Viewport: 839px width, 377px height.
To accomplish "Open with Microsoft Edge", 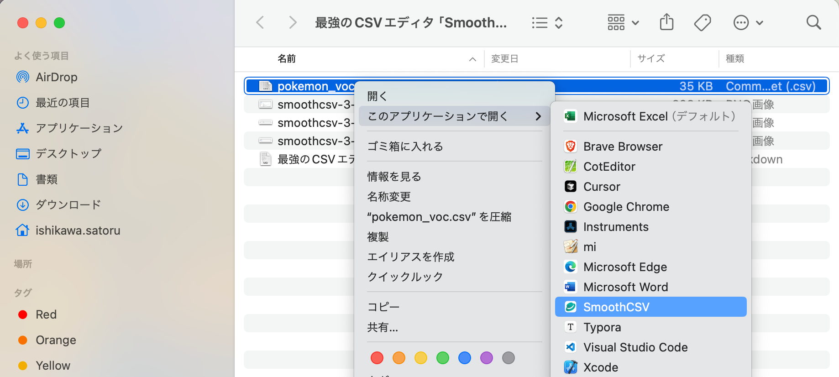I will pos(650,267).
